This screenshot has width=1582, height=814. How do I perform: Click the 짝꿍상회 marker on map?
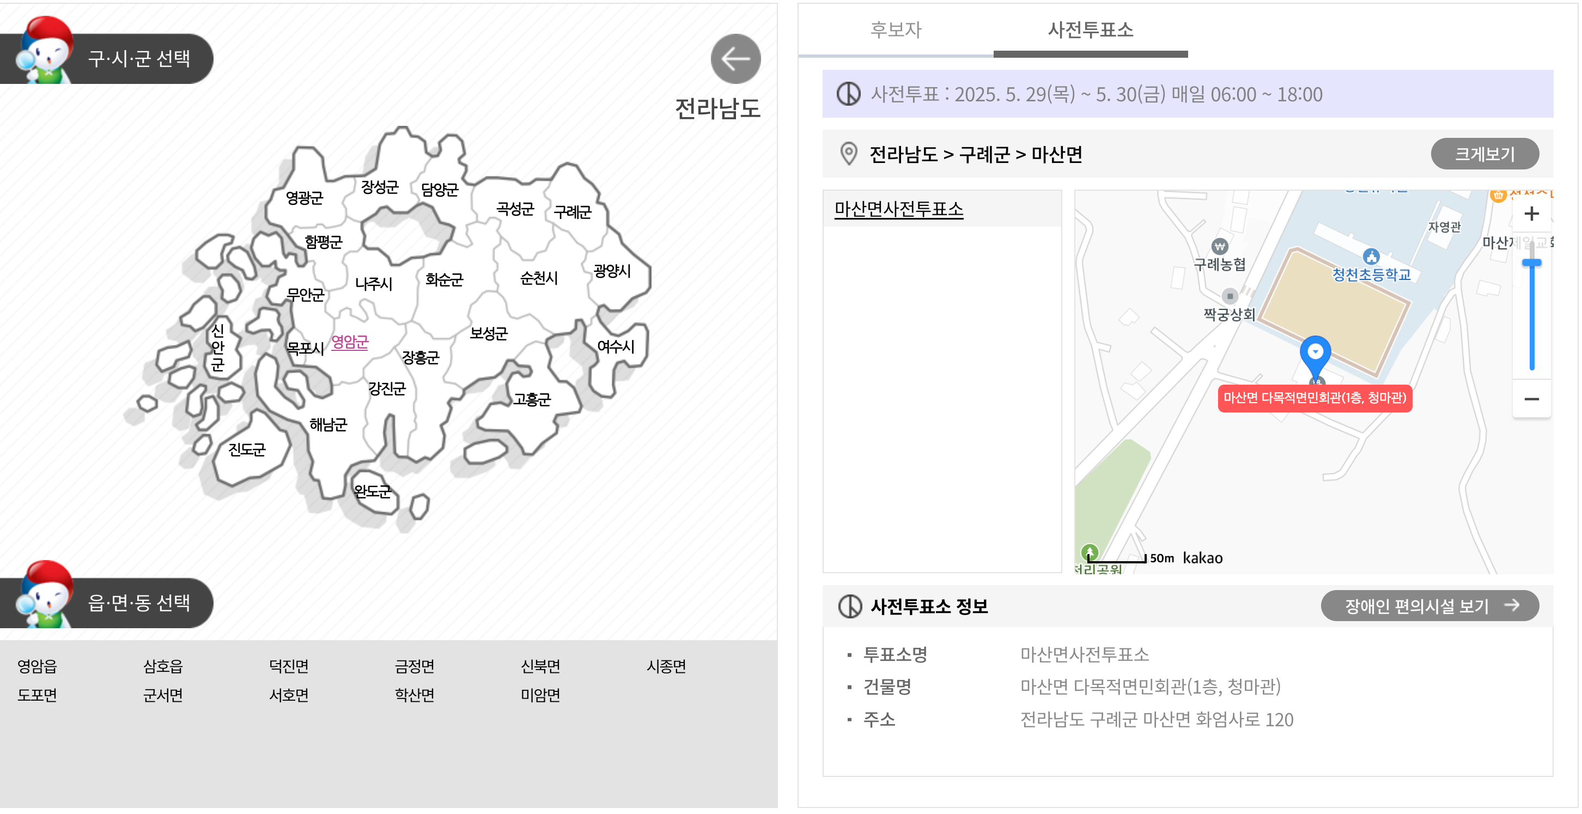pyautogui.click(x=1230, y=296)
